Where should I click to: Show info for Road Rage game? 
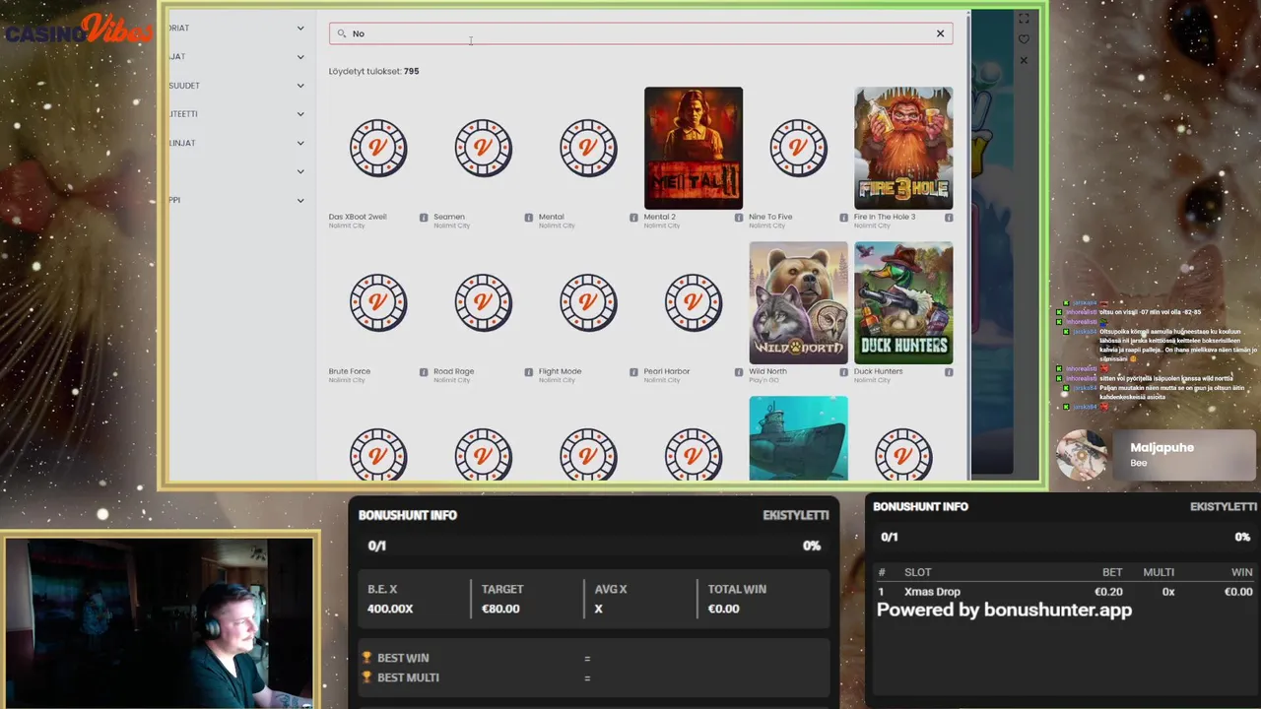point(529,372)
